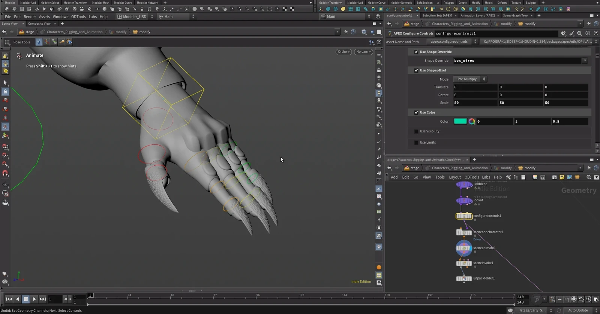The width and height of the screenshot is (600, 314).
Task: Enable the Use Limits checkbox
Action: [x=416, y=143]
